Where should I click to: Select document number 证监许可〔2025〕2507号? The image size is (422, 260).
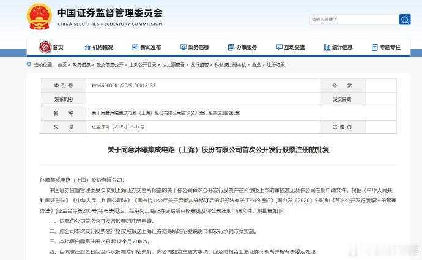pyautogui.click(x=118, y=127)
